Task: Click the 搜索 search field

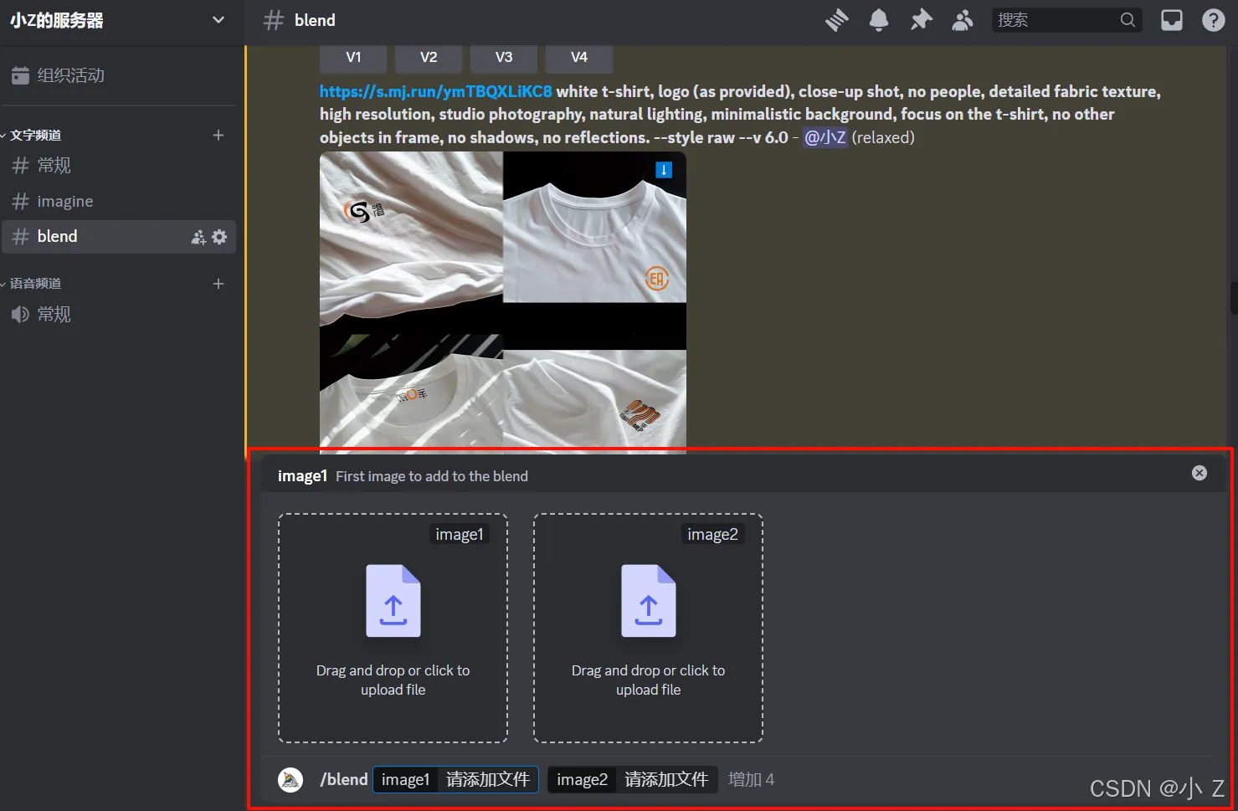Action: point(1055,20)
